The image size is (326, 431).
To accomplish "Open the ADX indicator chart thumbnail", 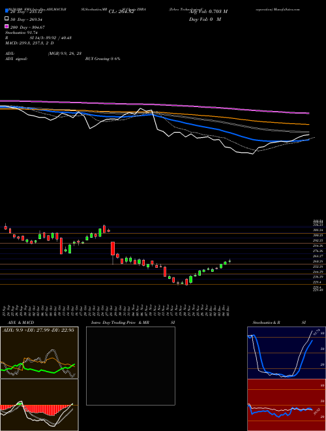I will (x=39, y=353).
